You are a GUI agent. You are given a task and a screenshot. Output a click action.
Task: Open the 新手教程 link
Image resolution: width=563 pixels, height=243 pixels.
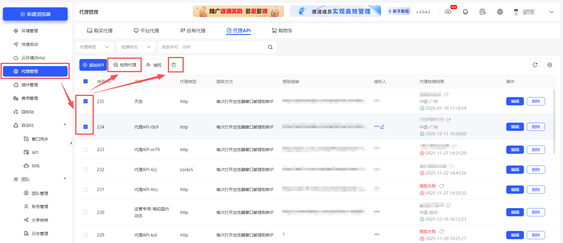point(399,11)
